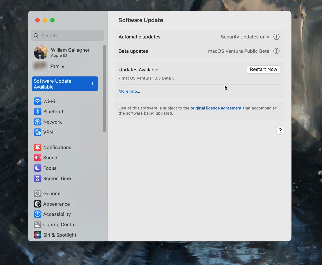Open Automatic updates info button
The height and width of the screenshot is (265, 322).
(x=276, y=37)
